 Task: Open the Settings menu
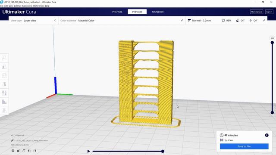tap(17, 6)
